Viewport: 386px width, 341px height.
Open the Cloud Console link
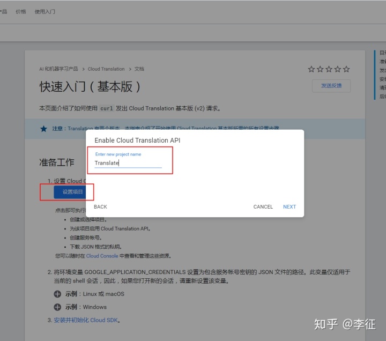[102, 256]
